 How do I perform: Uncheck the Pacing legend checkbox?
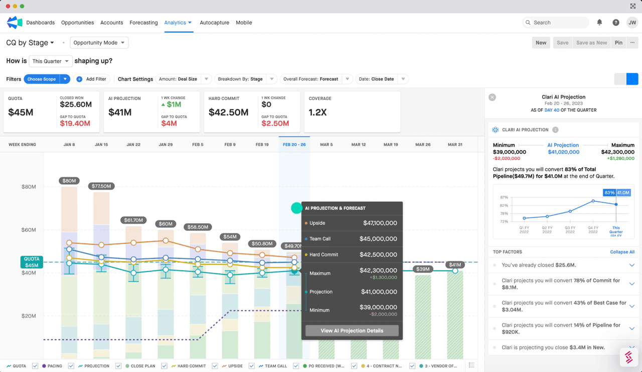(x=35, y=365)
